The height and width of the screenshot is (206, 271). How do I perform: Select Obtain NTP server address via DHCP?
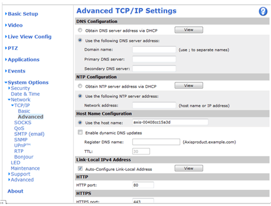coord(80,86)
